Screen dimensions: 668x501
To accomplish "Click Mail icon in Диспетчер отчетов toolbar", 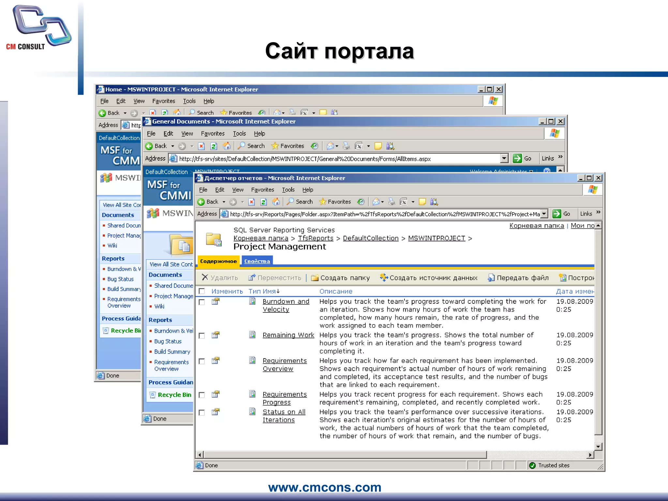I will (x=376, y=202).
